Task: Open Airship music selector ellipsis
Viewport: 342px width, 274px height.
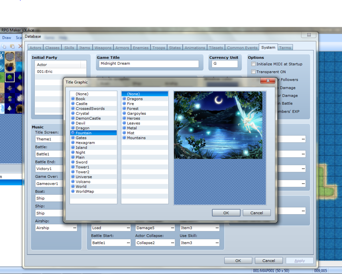Action: click(75, 228)
